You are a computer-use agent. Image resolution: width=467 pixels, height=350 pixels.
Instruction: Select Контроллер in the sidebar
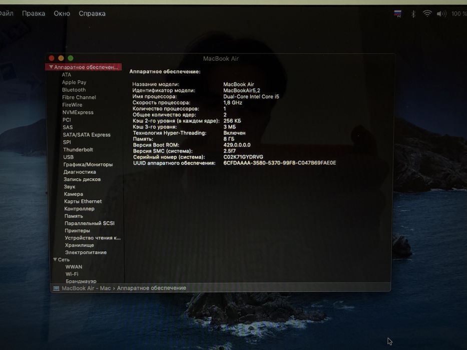[79, 208]
